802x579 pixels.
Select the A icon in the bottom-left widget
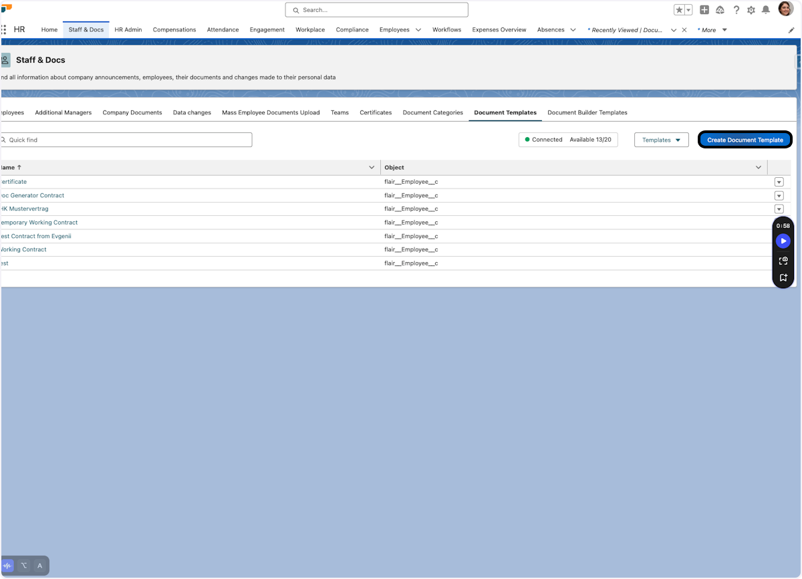39,565
